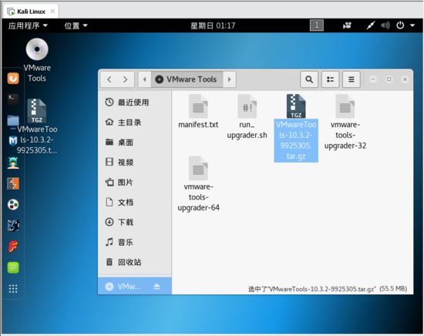Select vmware-tools-upgrader-64 file
The image size is (424, 336).
(198, 184)
